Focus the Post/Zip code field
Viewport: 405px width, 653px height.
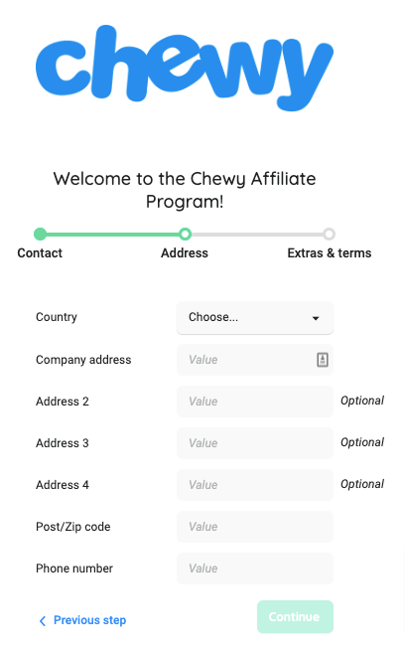coord(255,527)
